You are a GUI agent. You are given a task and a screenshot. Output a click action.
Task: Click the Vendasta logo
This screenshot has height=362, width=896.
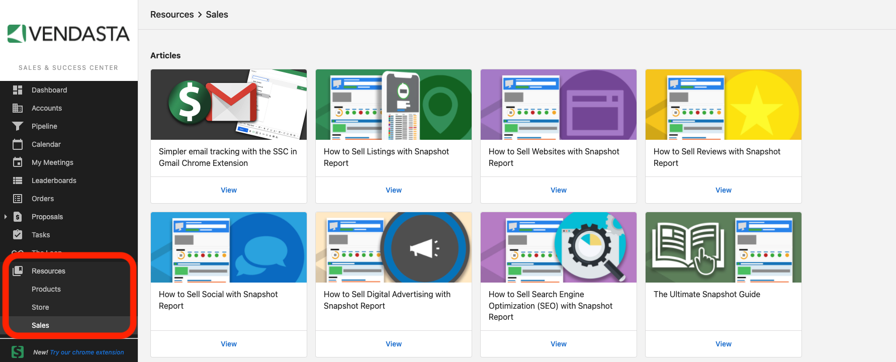coord(68,34)
